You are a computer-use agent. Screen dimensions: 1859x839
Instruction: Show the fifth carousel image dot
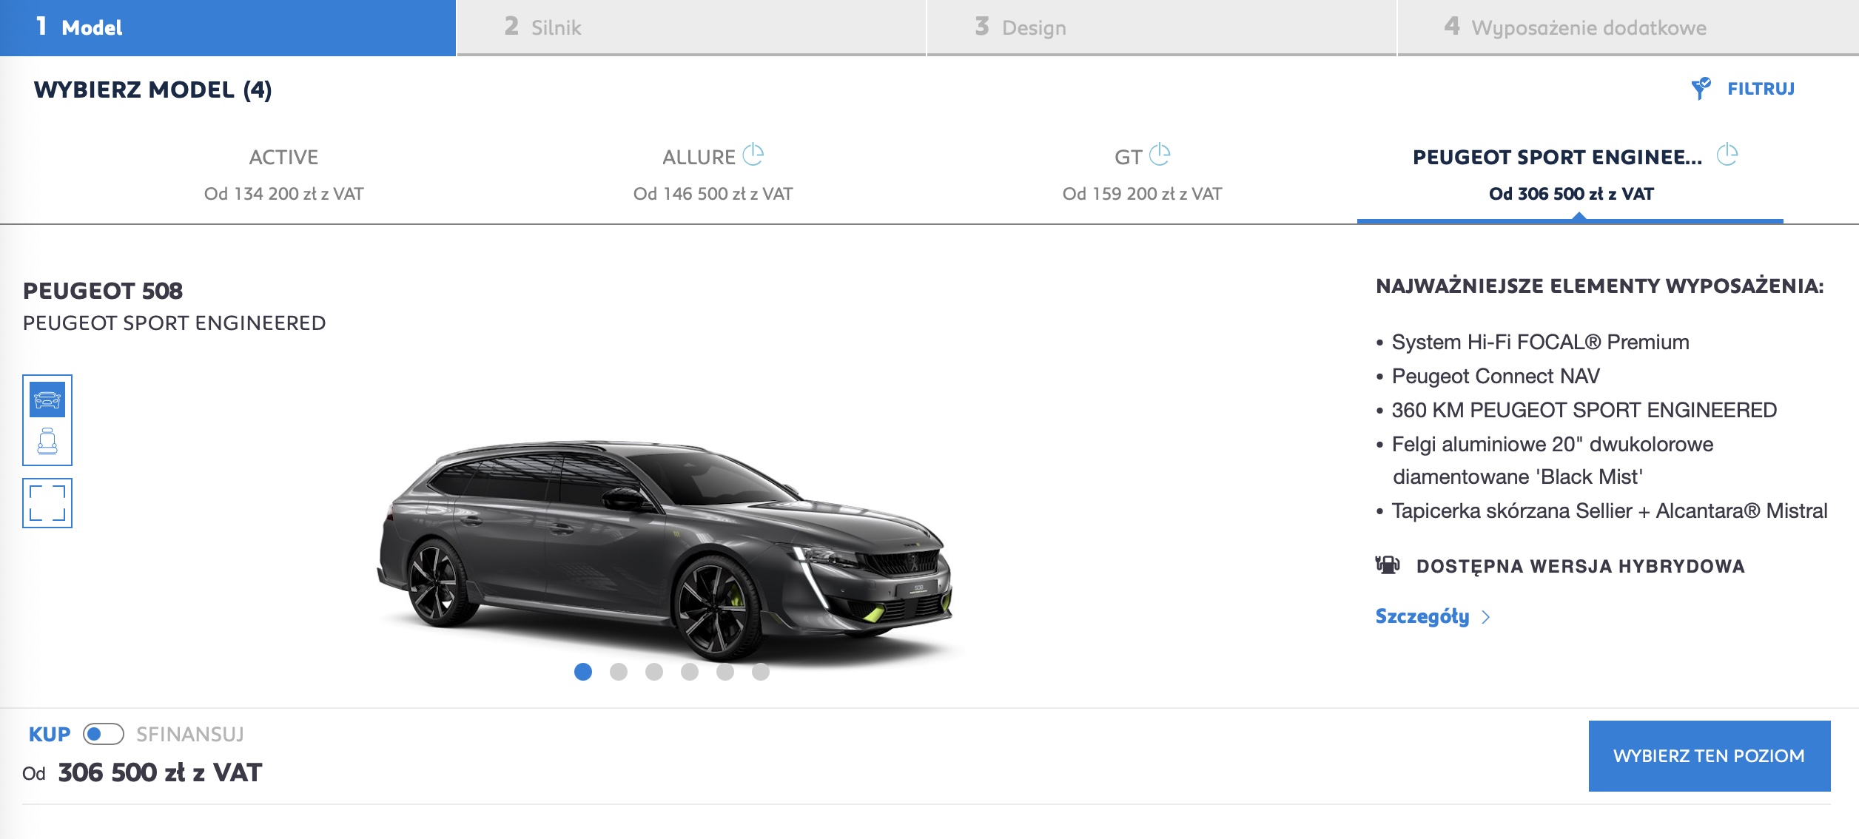tap(725, 672)
